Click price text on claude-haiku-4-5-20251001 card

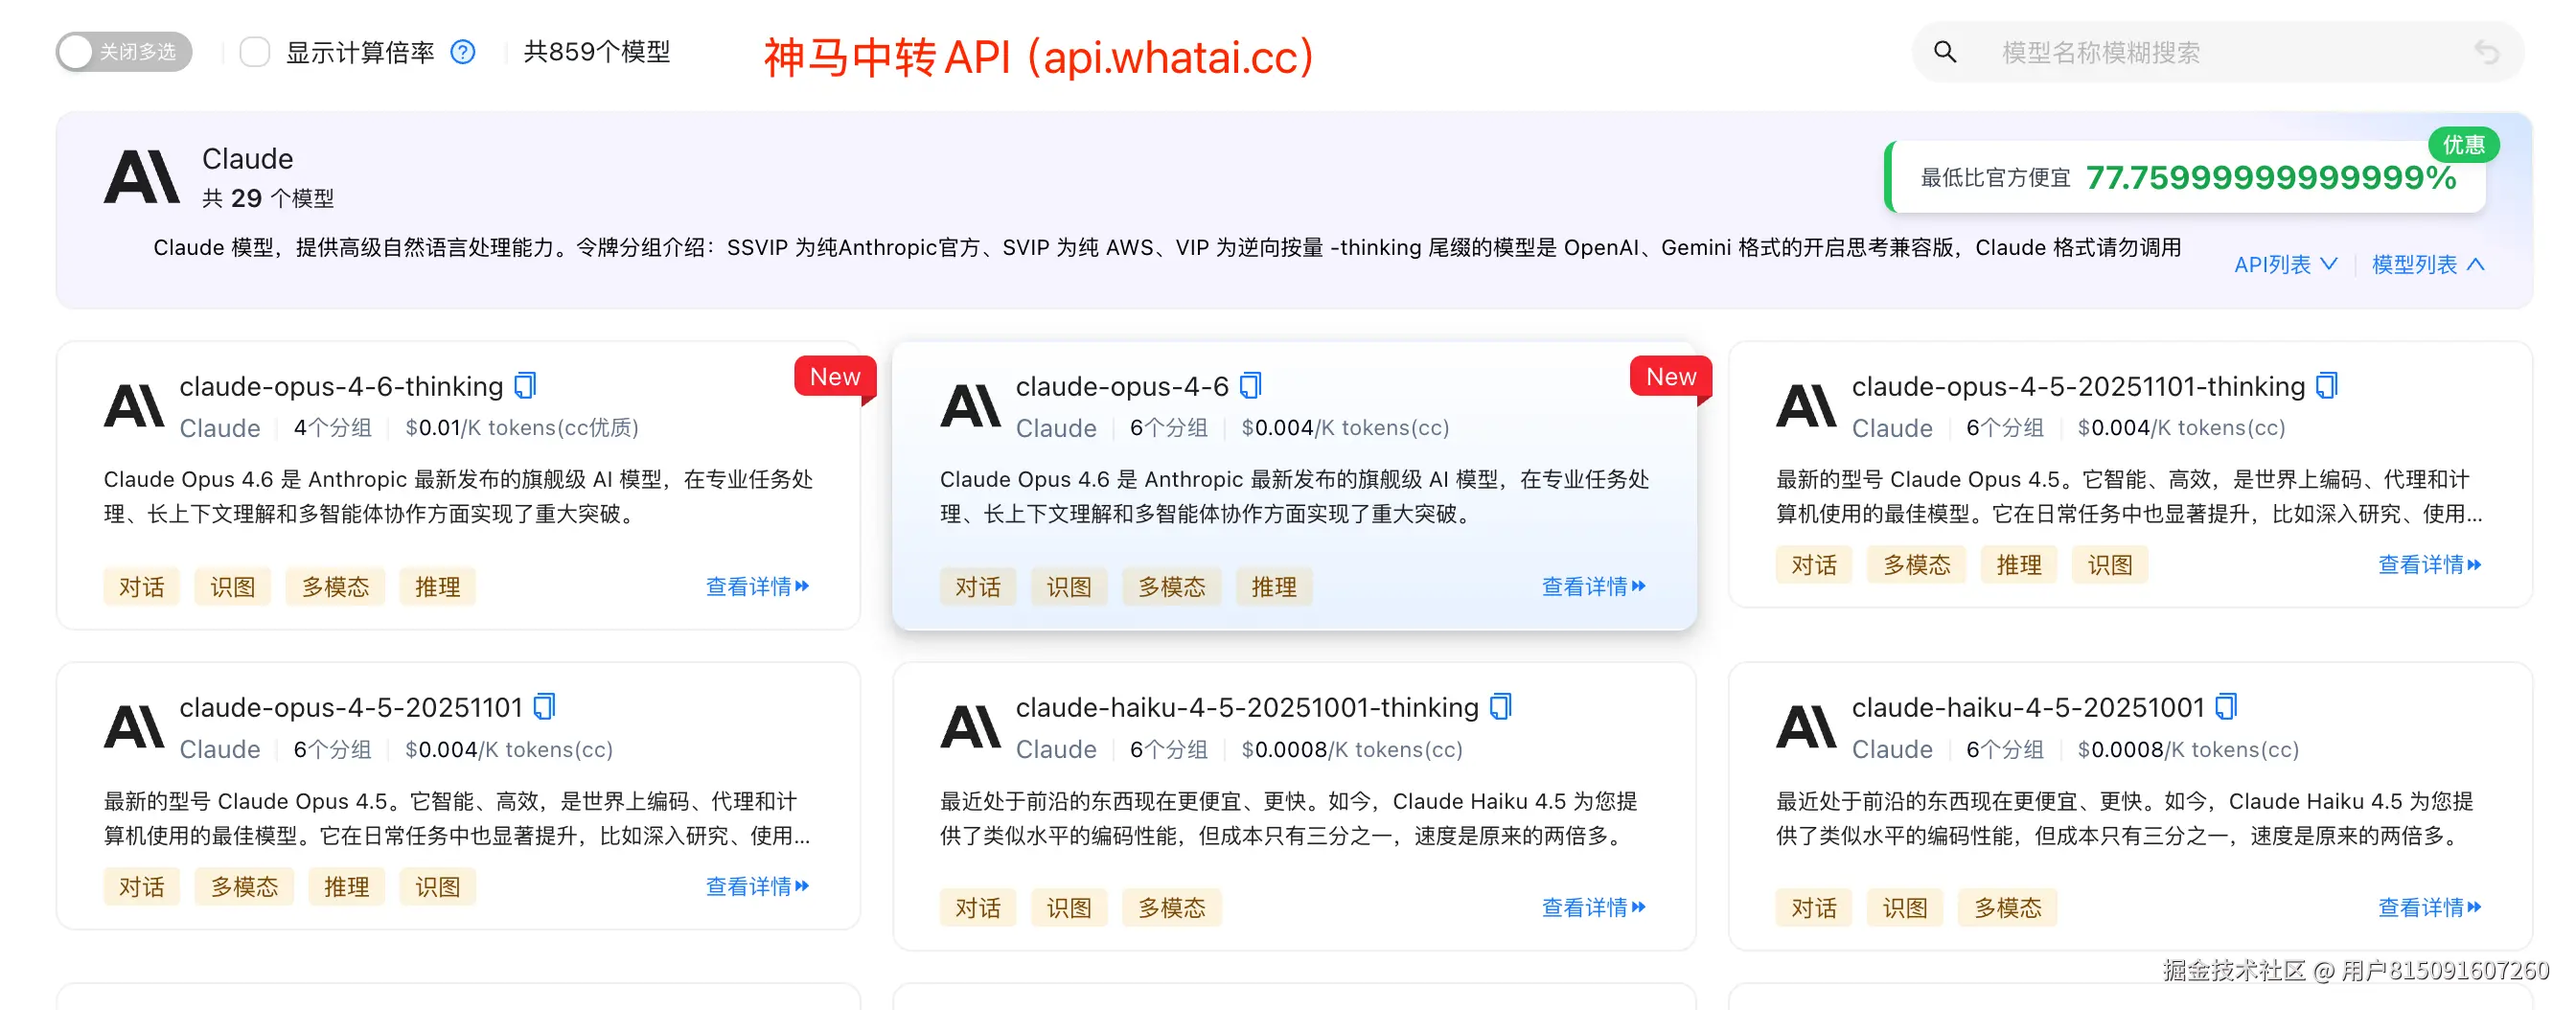2188,749
